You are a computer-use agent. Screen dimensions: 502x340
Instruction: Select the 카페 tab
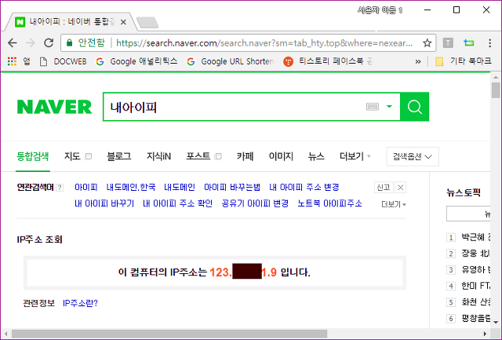(x=245, y=156)
